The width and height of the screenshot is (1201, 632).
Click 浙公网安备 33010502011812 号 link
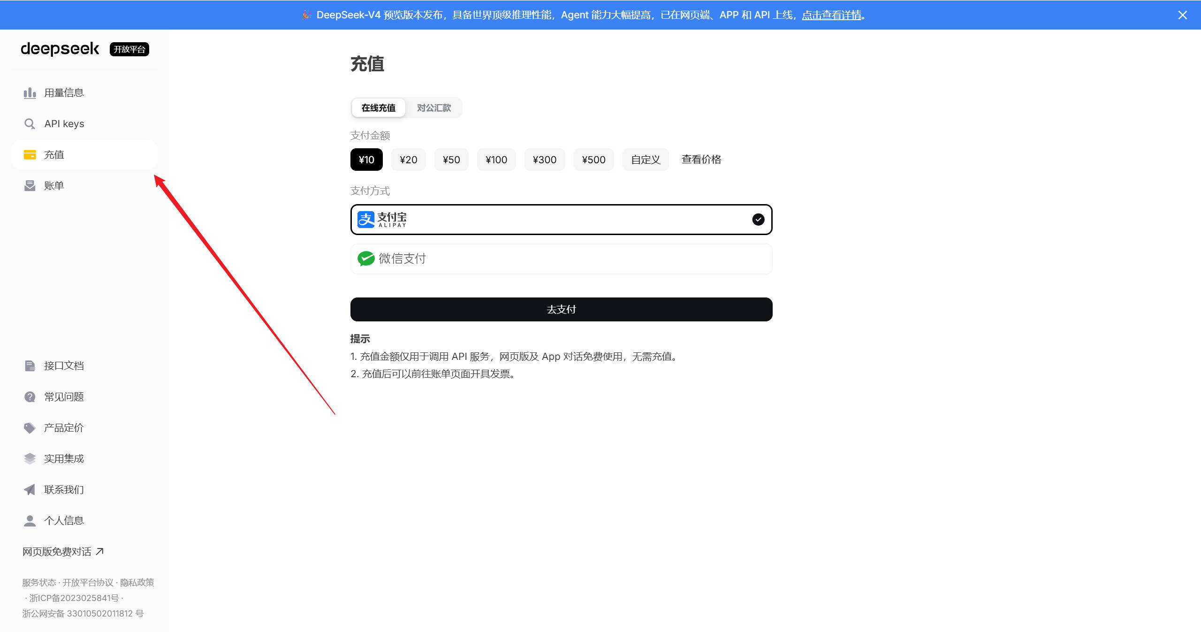pos(83,614)
